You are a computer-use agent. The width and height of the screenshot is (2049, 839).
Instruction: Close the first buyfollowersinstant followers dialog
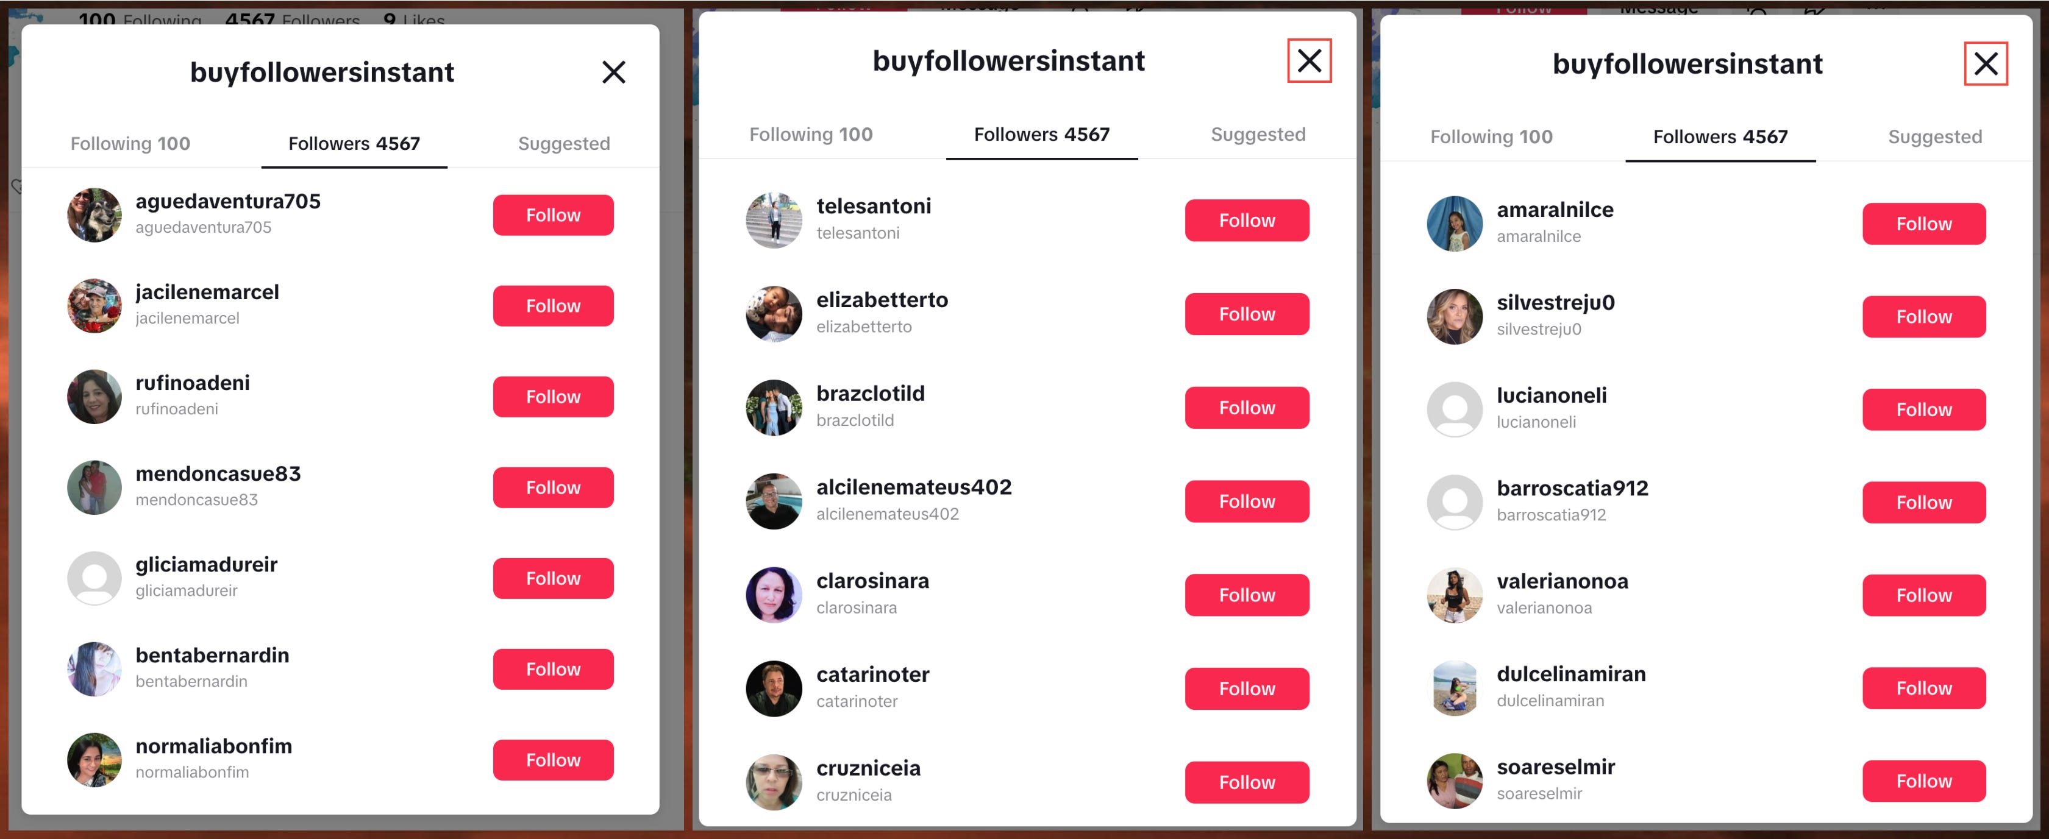613,73
